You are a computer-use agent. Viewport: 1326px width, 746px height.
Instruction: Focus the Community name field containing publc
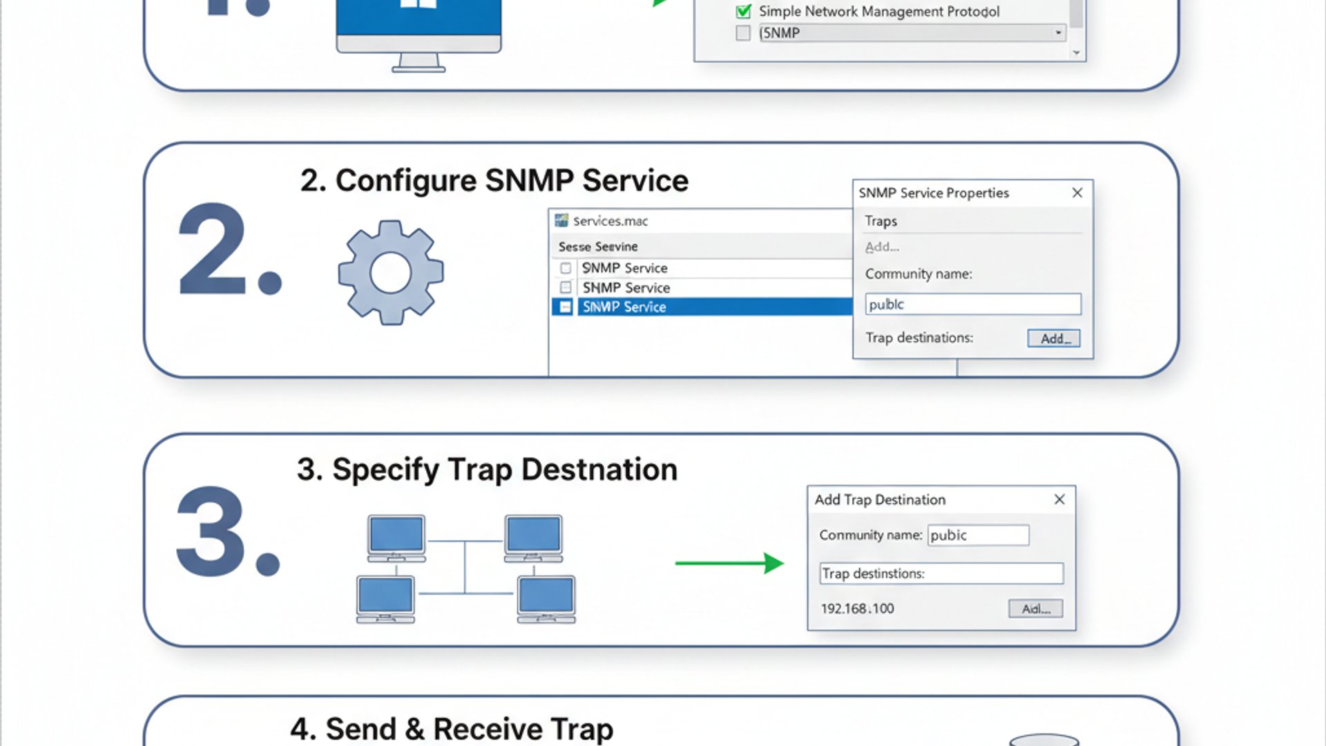pyautogui.click(x=973, y=305)
